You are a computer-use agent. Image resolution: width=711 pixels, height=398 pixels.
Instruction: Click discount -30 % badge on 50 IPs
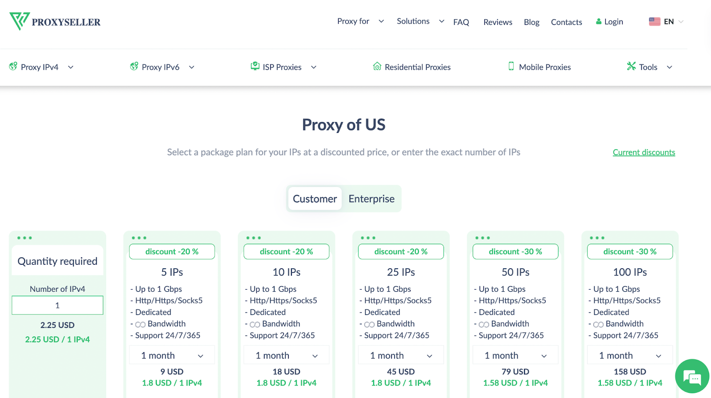click(x=515, y=251)
